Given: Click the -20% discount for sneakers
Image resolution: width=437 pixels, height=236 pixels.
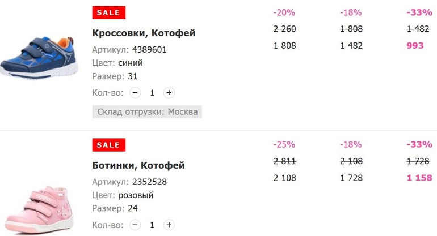Looking at the screenshot, I should (284, 12).
